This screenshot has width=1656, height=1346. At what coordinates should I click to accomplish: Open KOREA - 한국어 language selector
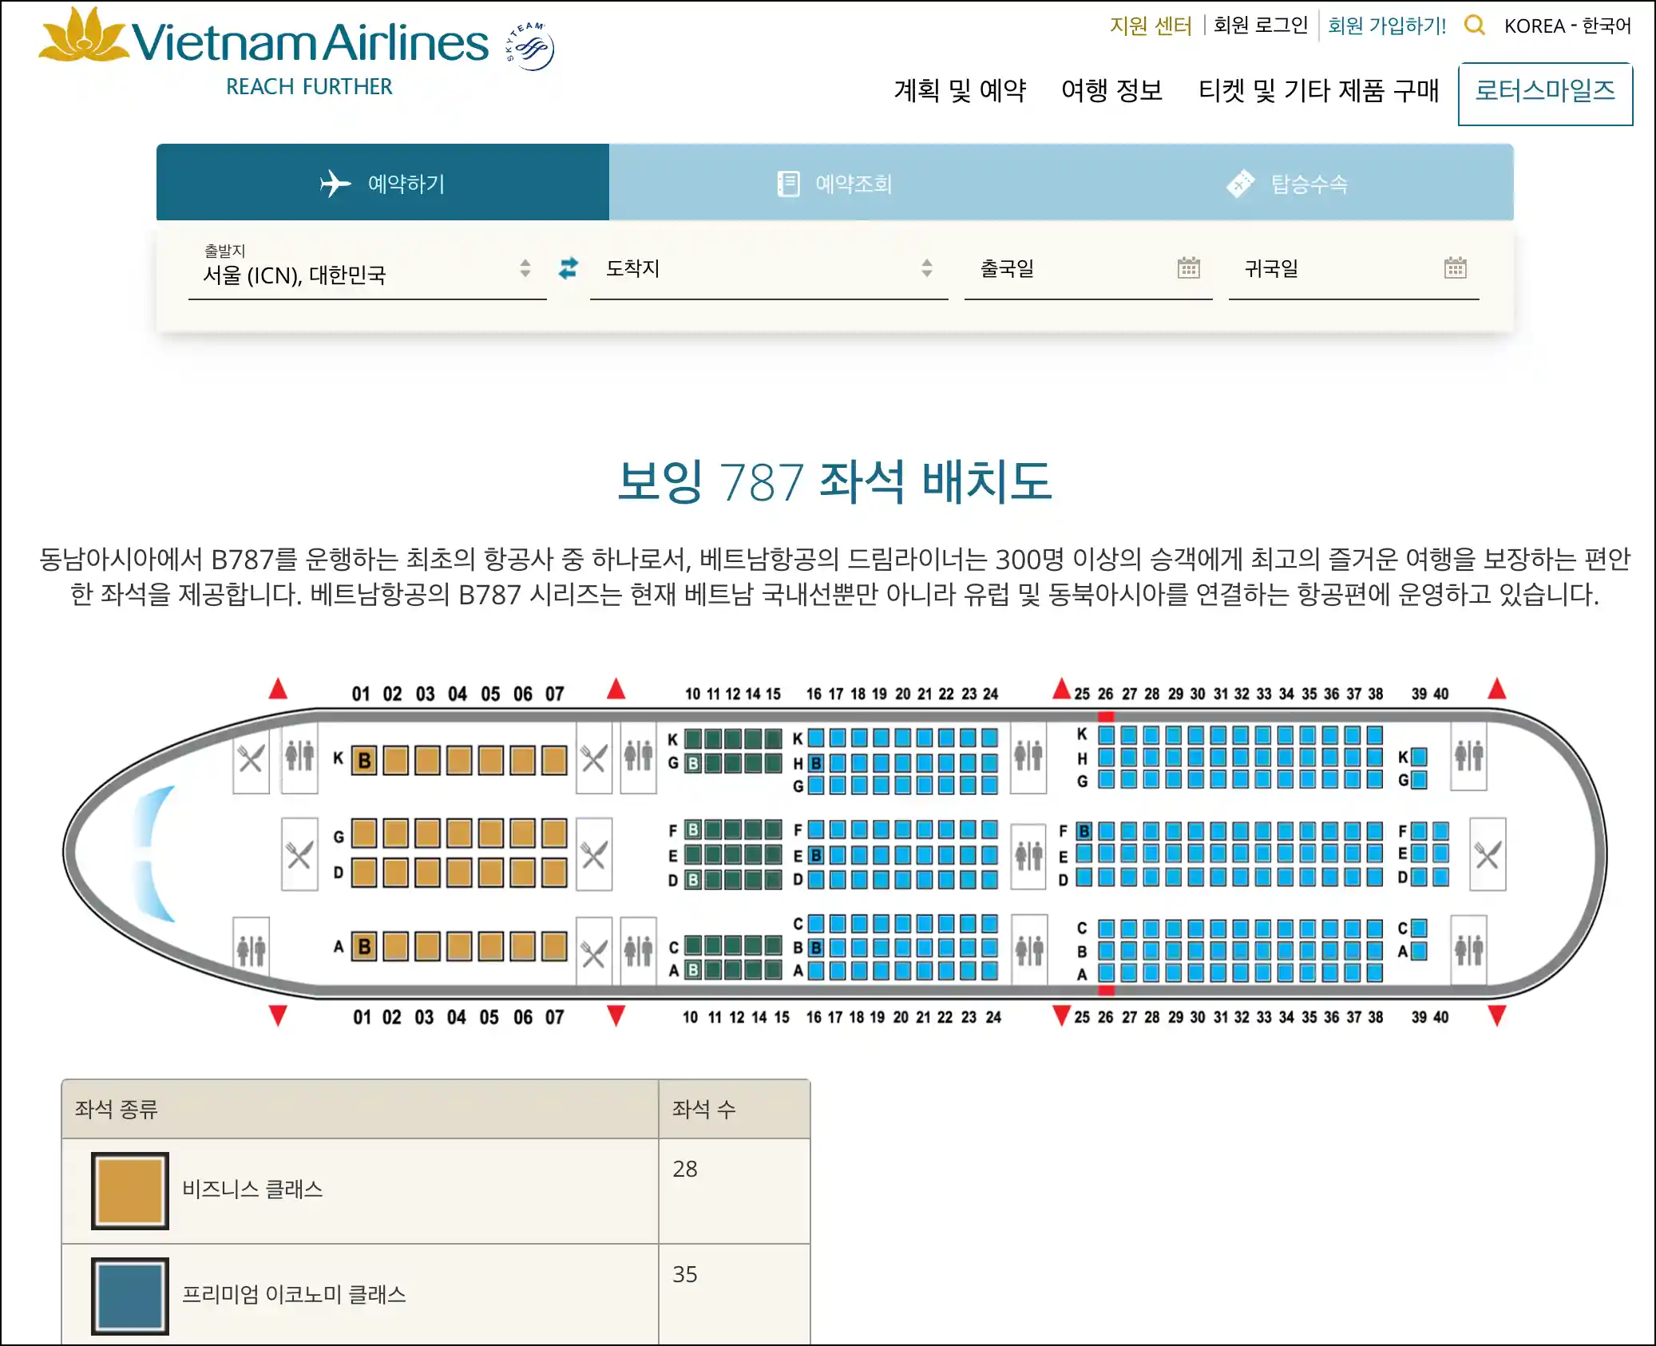1567,26
